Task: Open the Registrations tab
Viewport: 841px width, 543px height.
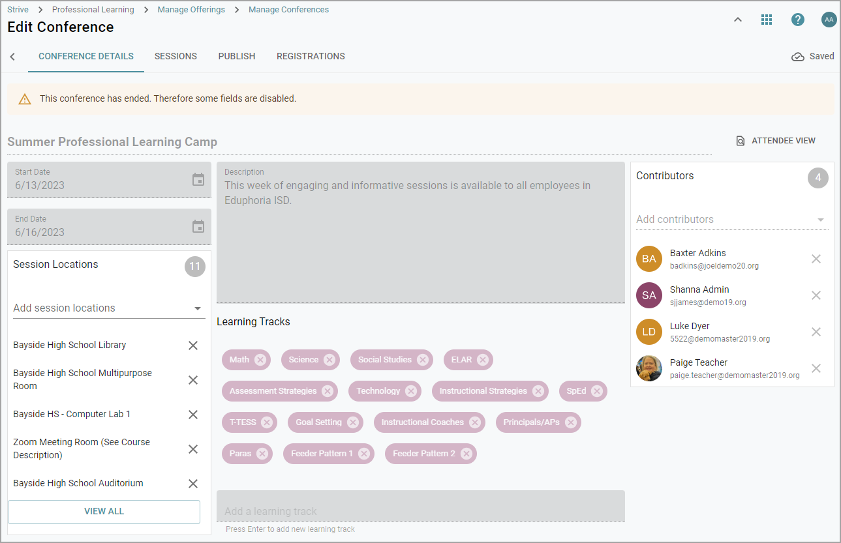Action: (x=311, y=56)
